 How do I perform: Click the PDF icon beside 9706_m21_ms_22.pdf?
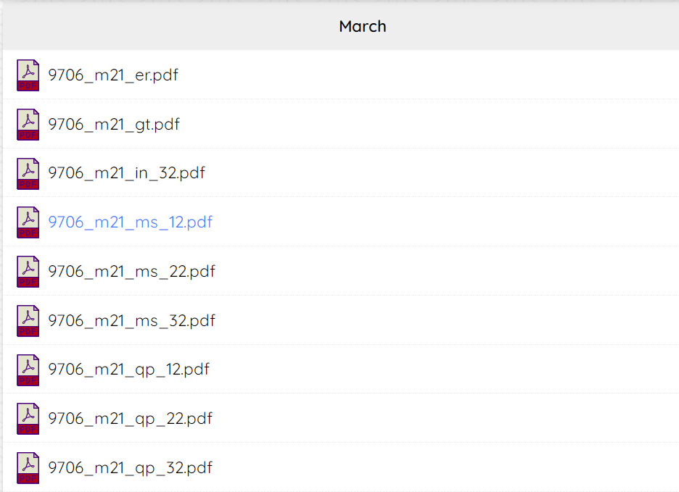tap(28, 272)
